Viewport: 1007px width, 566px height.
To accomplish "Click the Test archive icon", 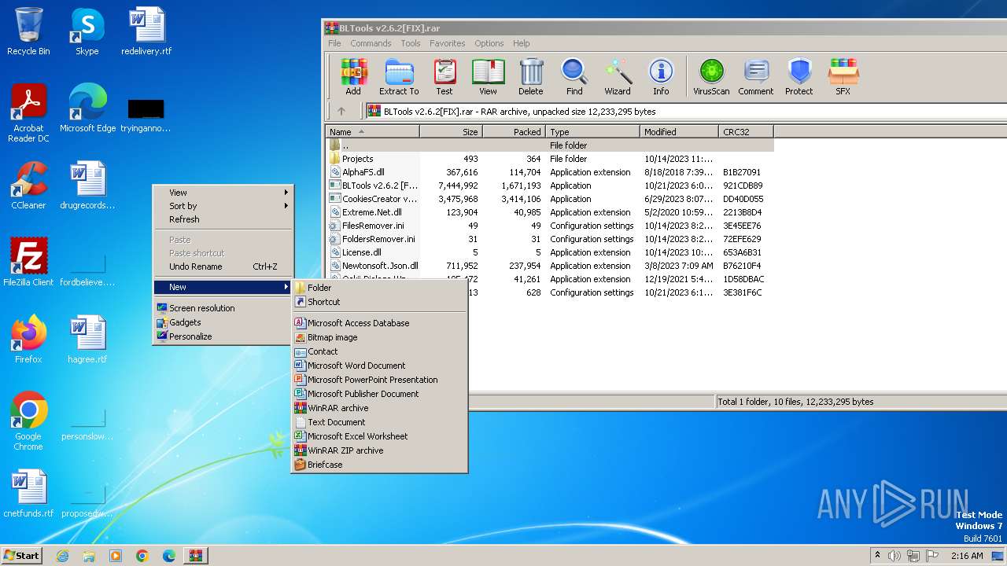I will coord(444,77).
